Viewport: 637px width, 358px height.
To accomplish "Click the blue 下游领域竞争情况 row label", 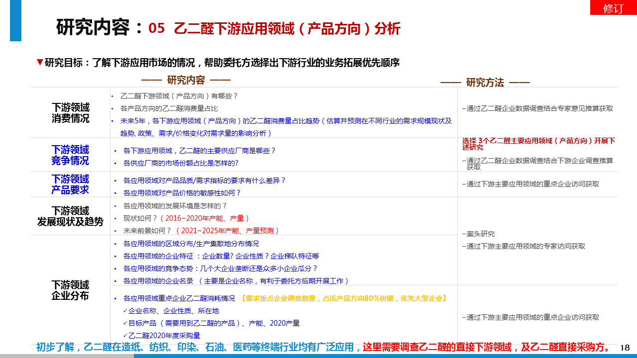I will pos(70,155).
